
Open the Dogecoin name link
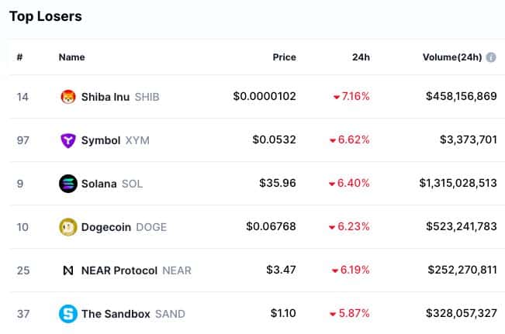(106, 227)
